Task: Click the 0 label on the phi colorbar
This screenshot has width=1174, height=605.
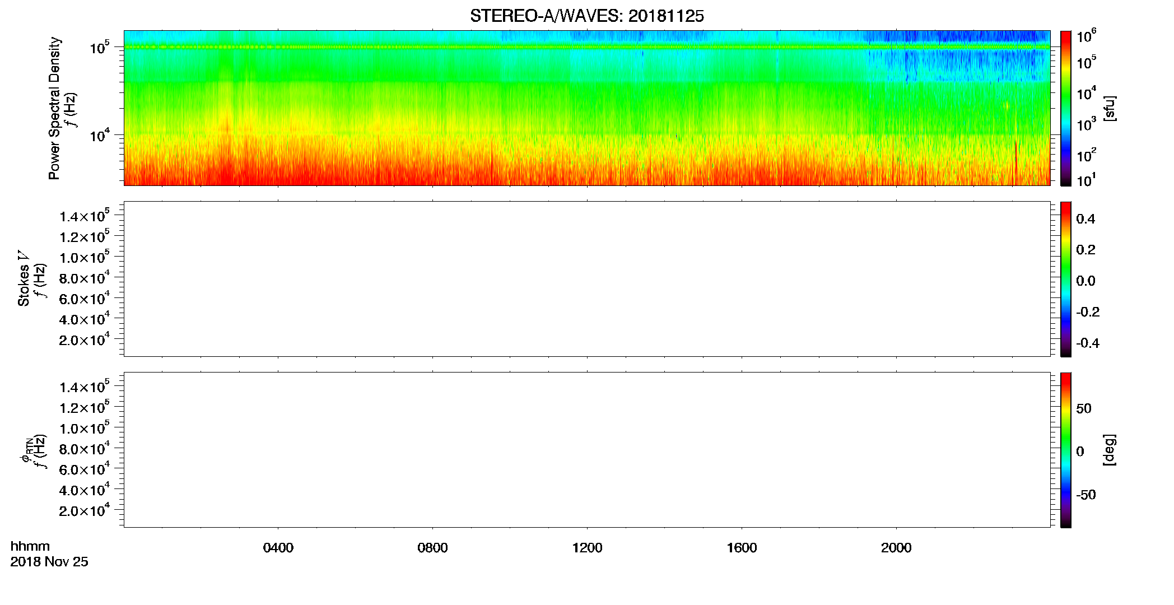Action: click(1080, 452)
